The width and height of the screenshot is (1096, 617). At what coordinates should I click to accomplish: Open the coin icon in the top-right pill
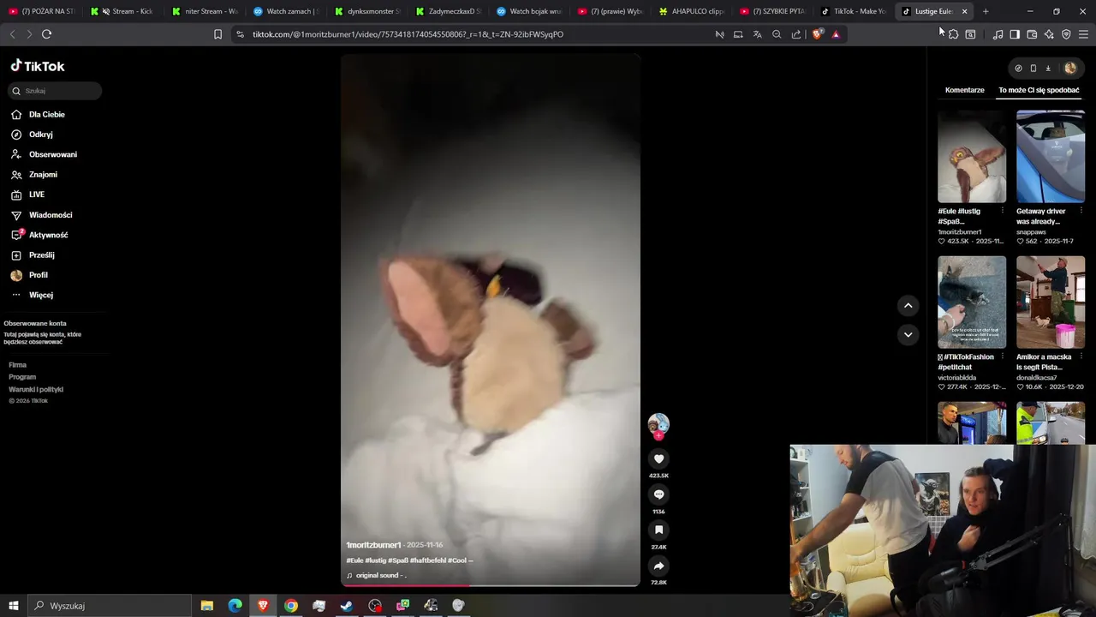tap(1018, 69)
